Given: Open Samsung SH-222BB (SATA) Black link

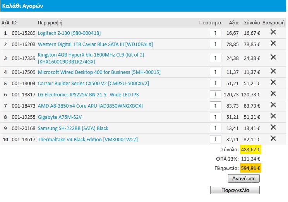Looking at the screenshot, I should [73, 128].
